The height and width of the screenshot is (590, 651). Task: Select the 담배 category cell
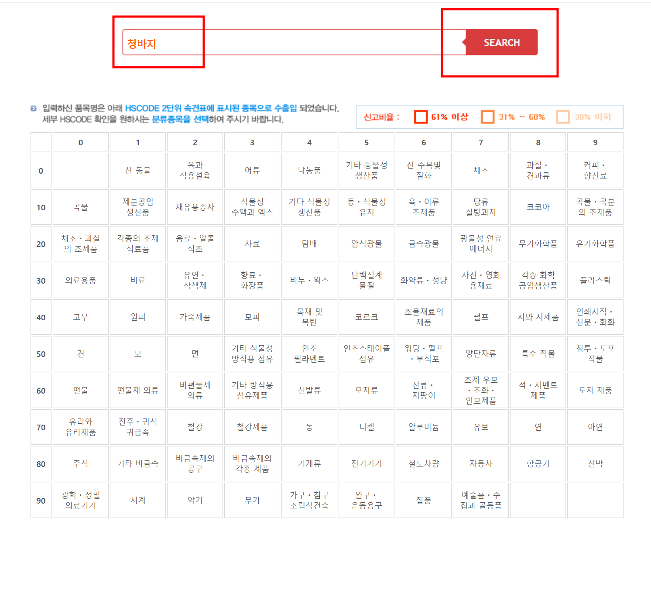click(x=309, y=244)
